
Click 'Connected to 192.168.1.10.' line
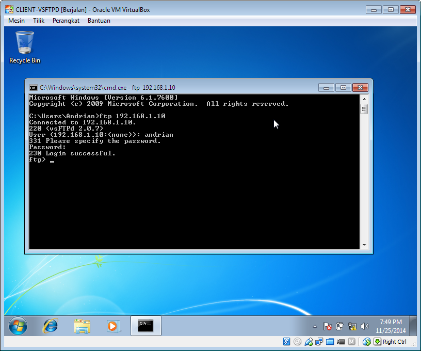[83, 122]
